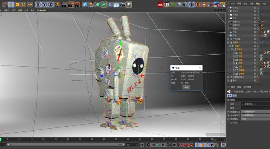Click 确定 in the 信息 dialog
Screen dimensions: 270x149
(186, 87)
